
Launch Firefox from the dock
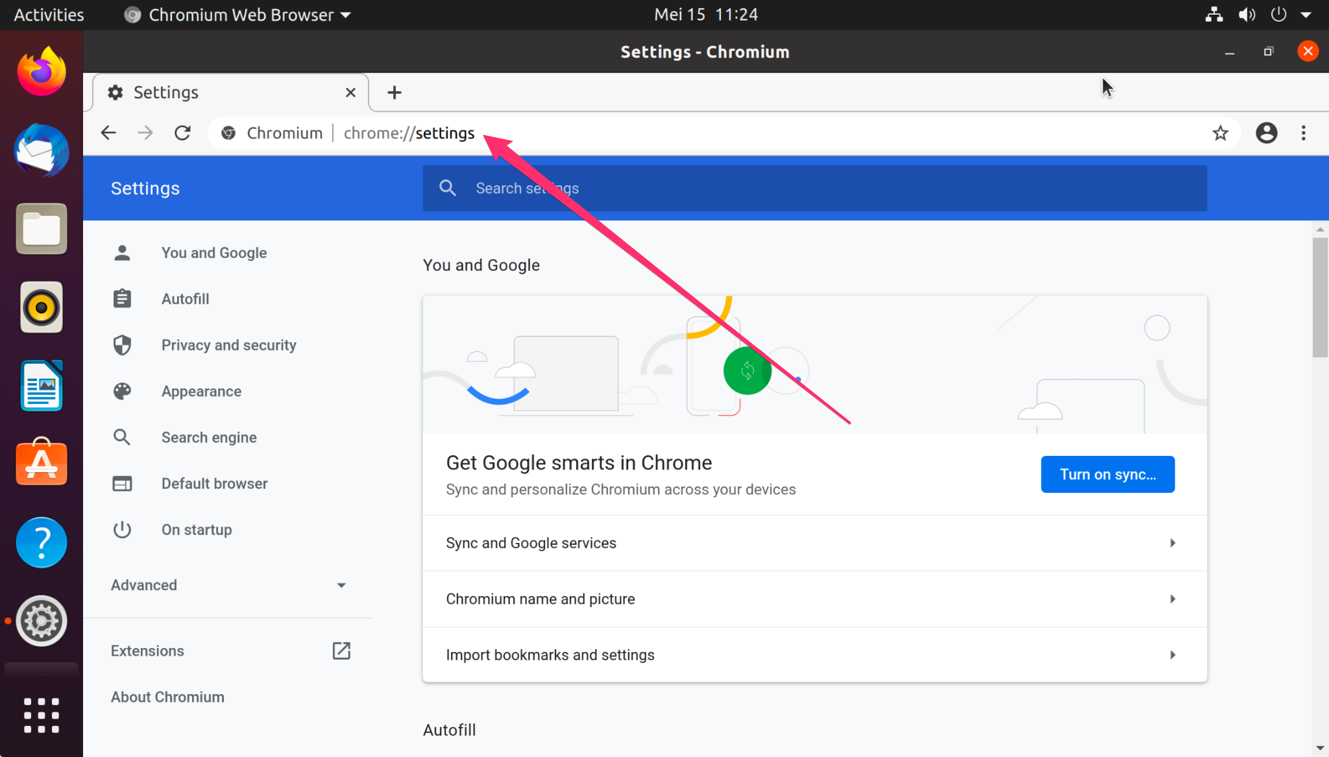pos(42,72)
